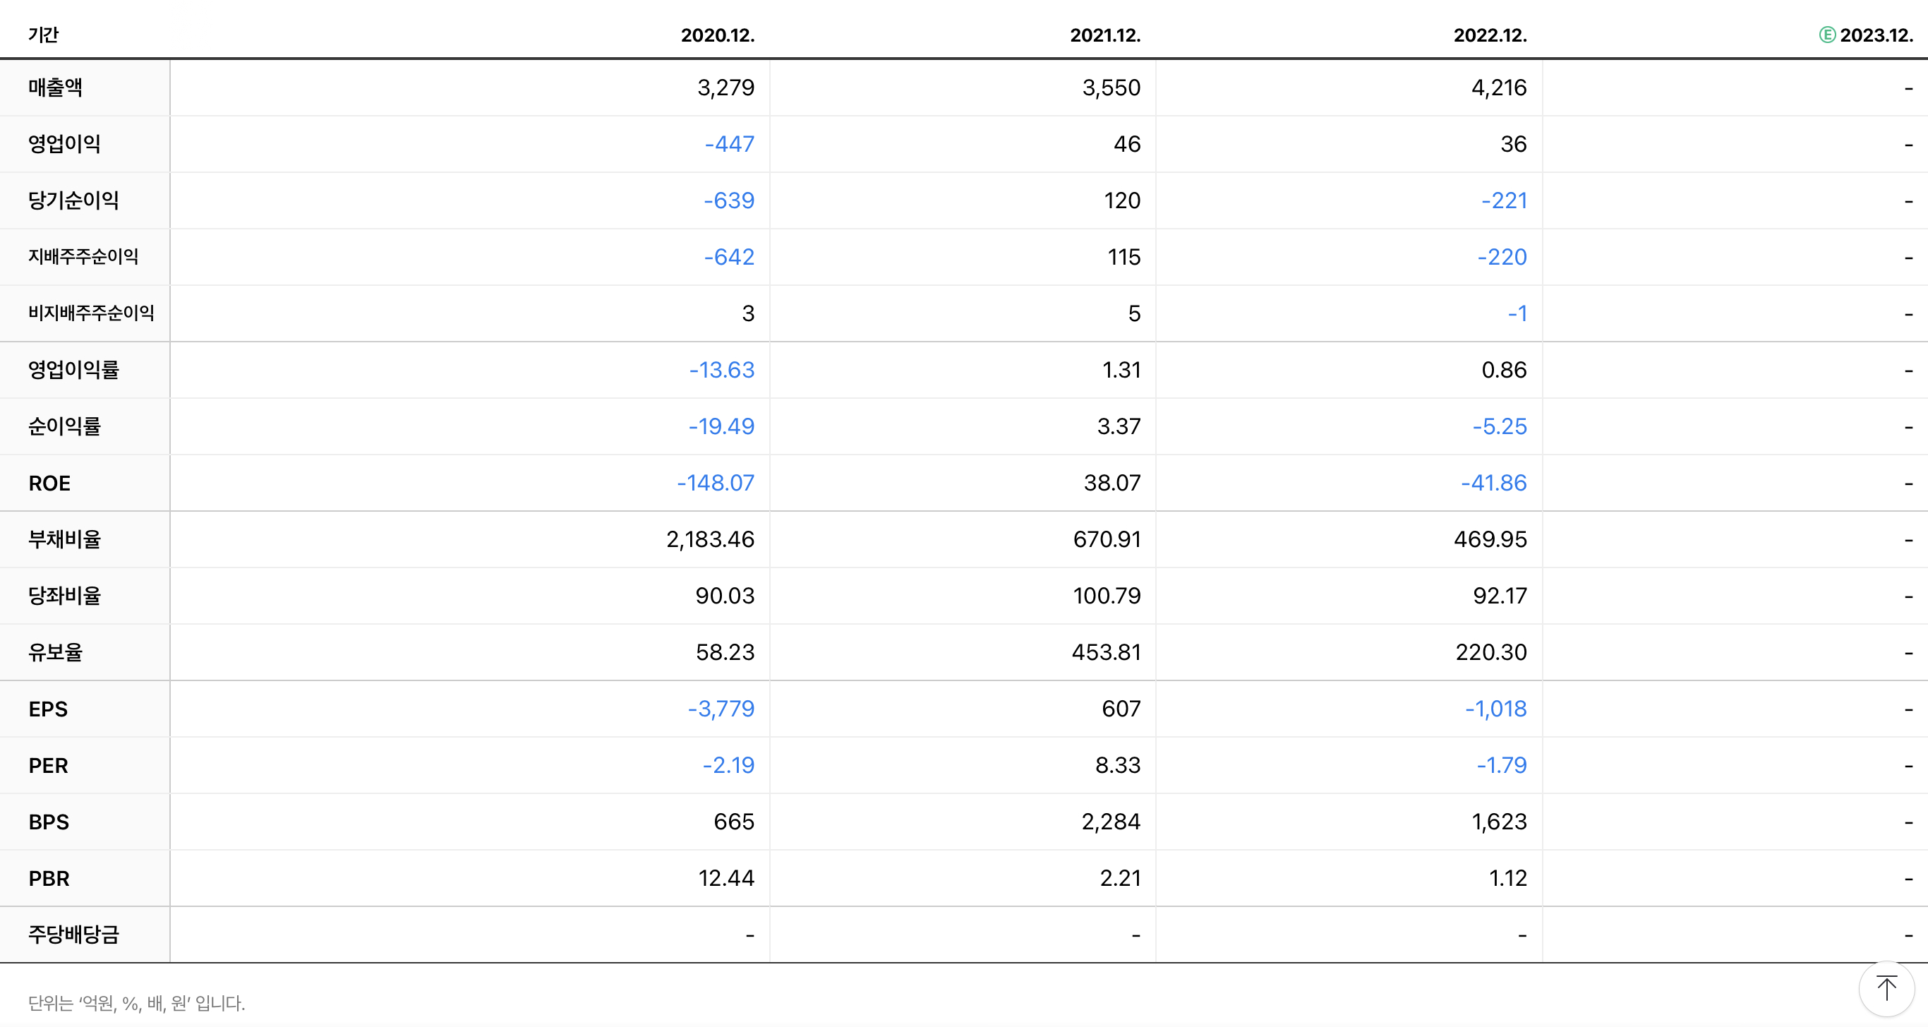This screenshot has height=1027, width=1928.
Task: Click the 매출액 row label
Action: click(55, 88)
